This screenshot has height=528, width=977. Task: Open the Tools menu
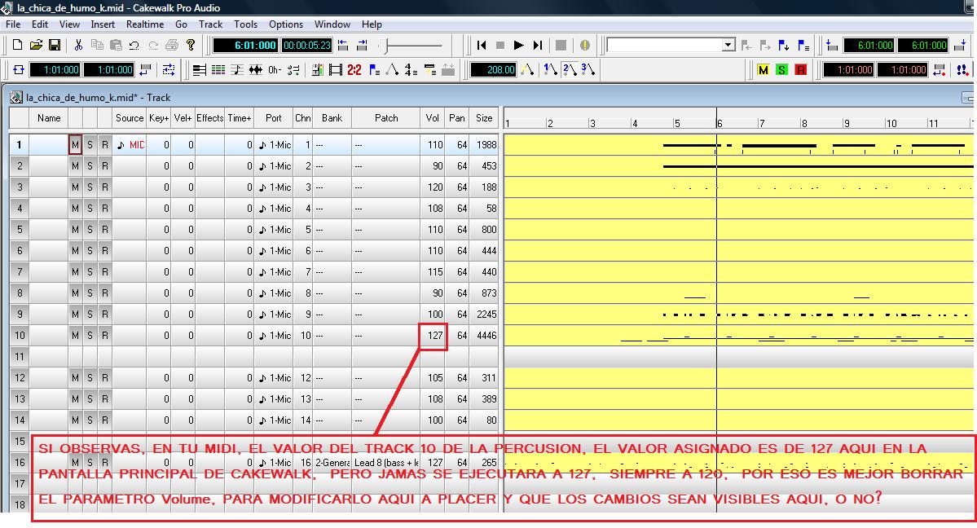(245, 24)
